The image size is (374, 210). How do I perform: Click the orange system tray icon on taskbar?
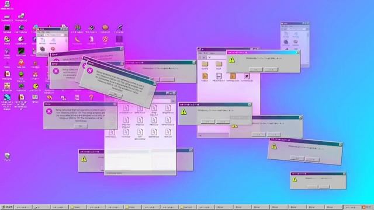click(x=363, y=207)
